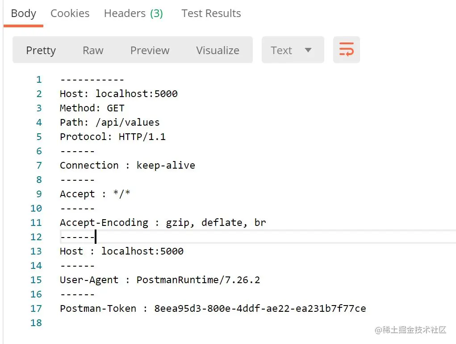Open the Cookies tab
The width and height of the screenshot is (456, 344).
[70, 13]
